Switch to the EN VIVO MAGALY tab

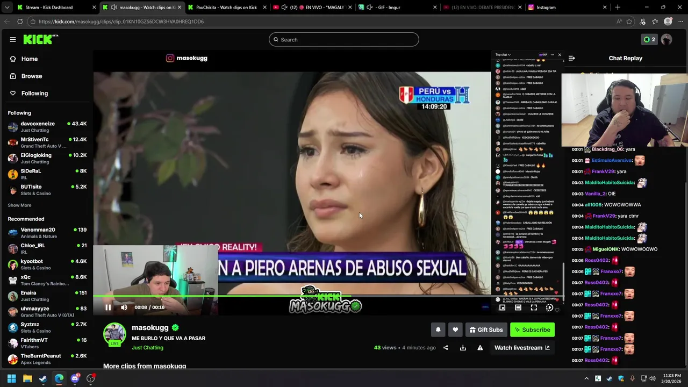pos(312,8)
